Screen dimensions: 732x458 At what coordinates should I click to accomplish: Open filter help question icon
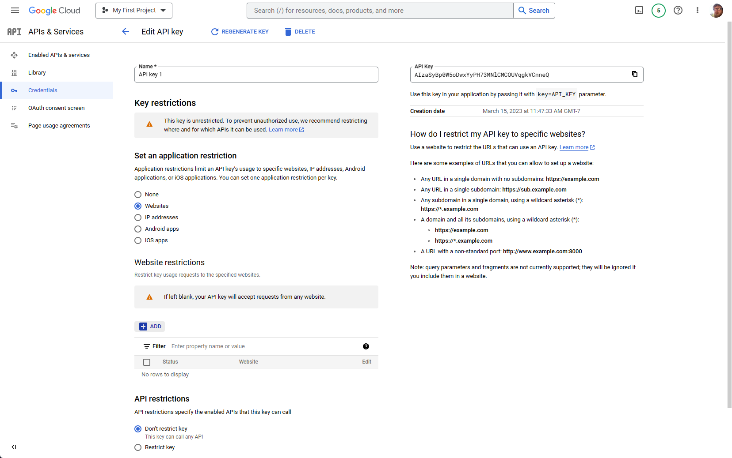[366, 346]
